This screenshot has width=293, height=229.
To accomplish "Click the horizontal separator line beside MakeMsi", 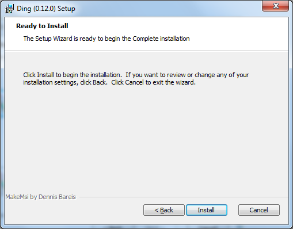I will [x=184, y=197].
